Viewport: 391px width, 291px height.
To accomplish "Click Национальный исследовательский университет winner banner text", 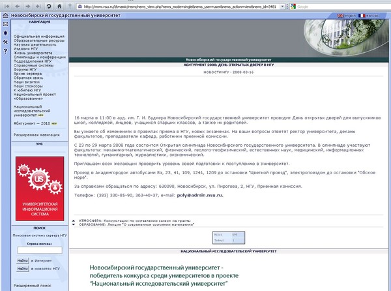I will 164,275.
